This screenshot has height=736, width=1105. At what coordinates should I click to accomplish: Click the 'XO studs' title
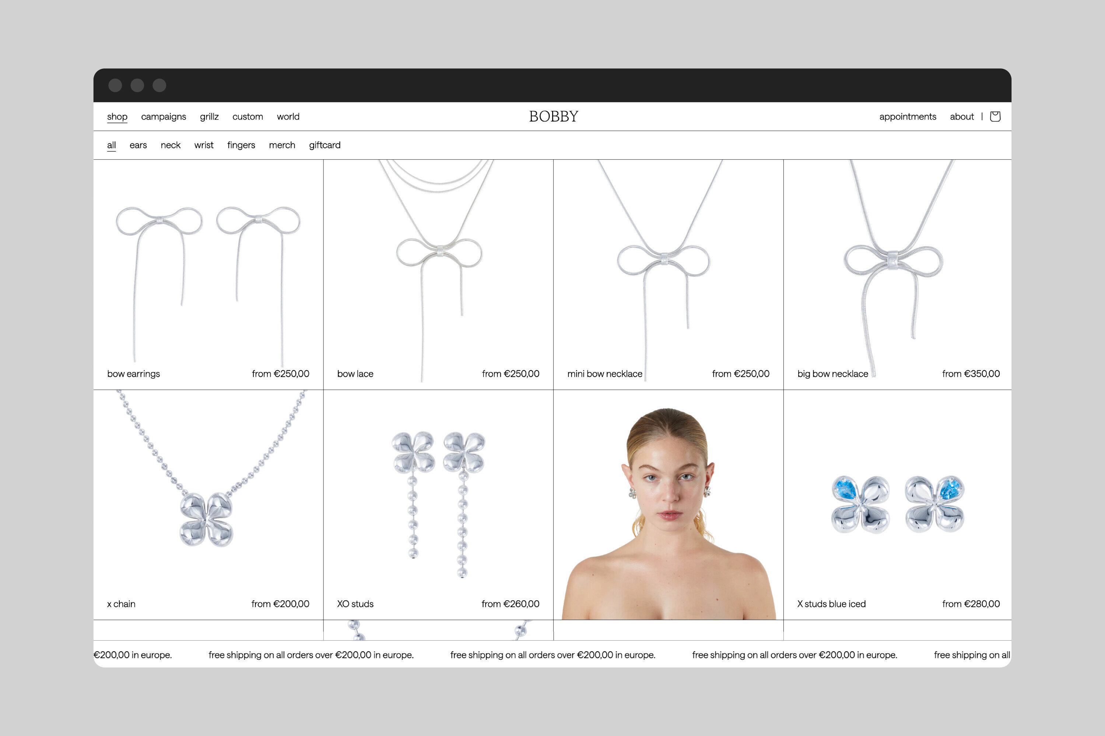tap(355, 604)
